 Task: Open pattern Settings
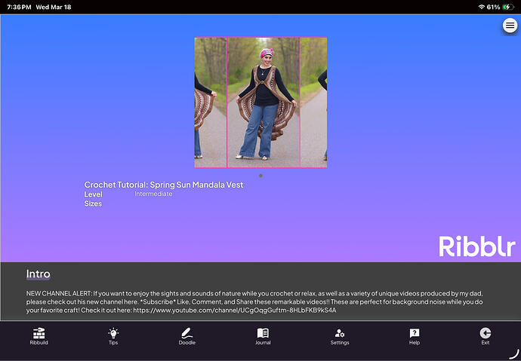[x=339, y=336]
